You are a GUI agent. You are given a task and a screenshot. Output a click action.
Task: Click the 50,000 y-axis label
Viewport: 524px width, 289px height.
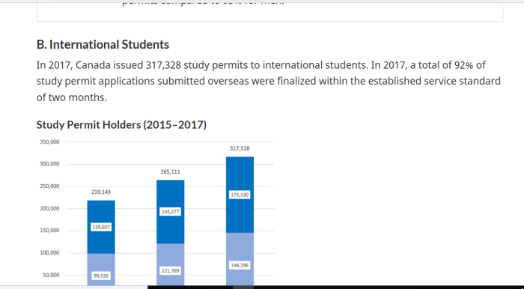point(51,275)
